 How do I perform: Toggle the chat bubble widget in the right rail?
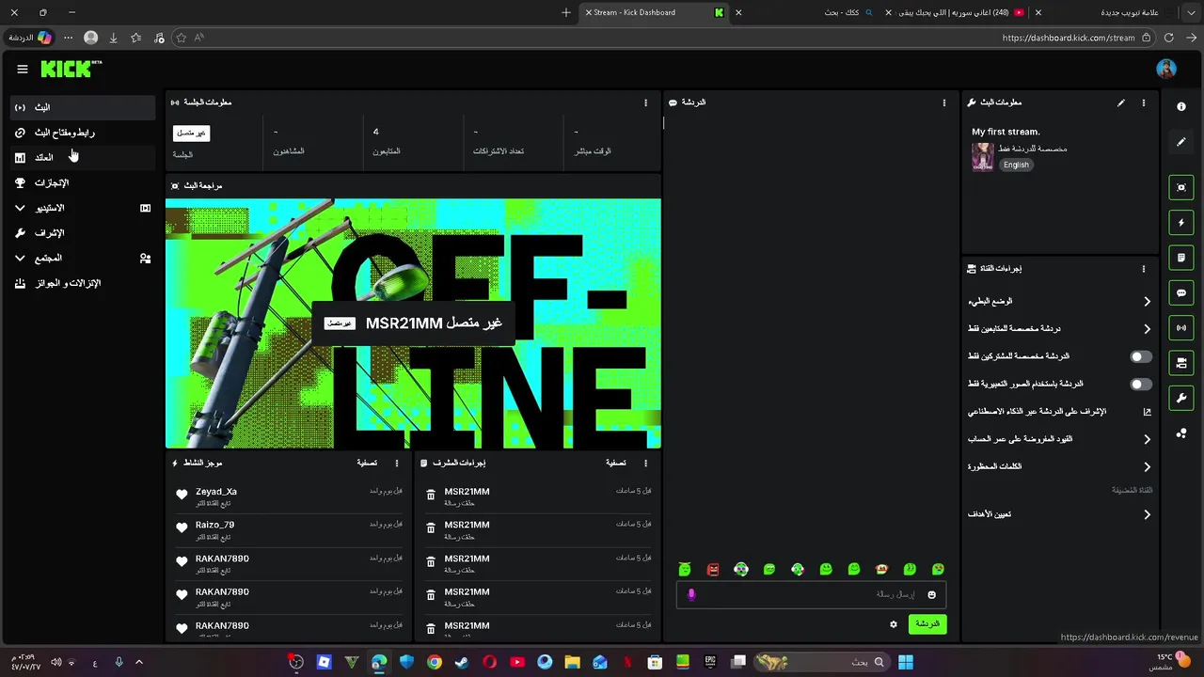point(1181,293)
